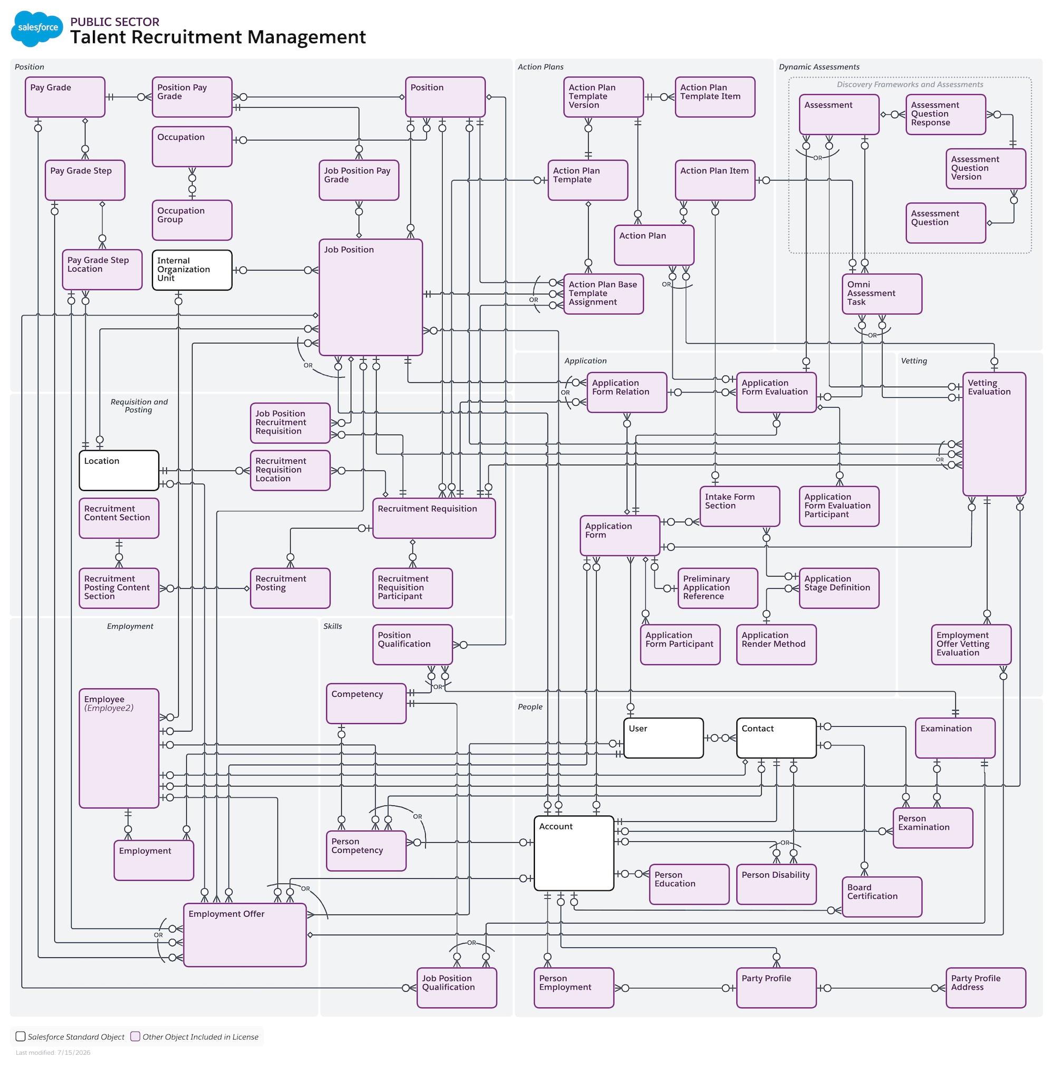Viewport: 1055px width, 1067px height.
Task: Select the Pay Grade entity box
Action: pos(65,97)
